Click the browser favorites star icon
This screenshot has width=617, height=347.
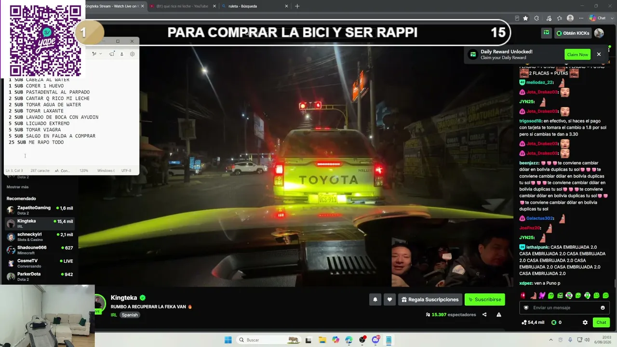(525, 18)
